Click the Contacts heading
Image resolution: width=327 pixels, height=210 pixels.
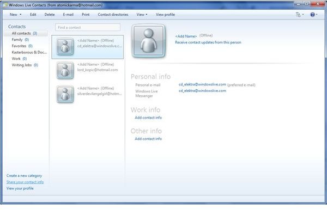pos(17,27)
